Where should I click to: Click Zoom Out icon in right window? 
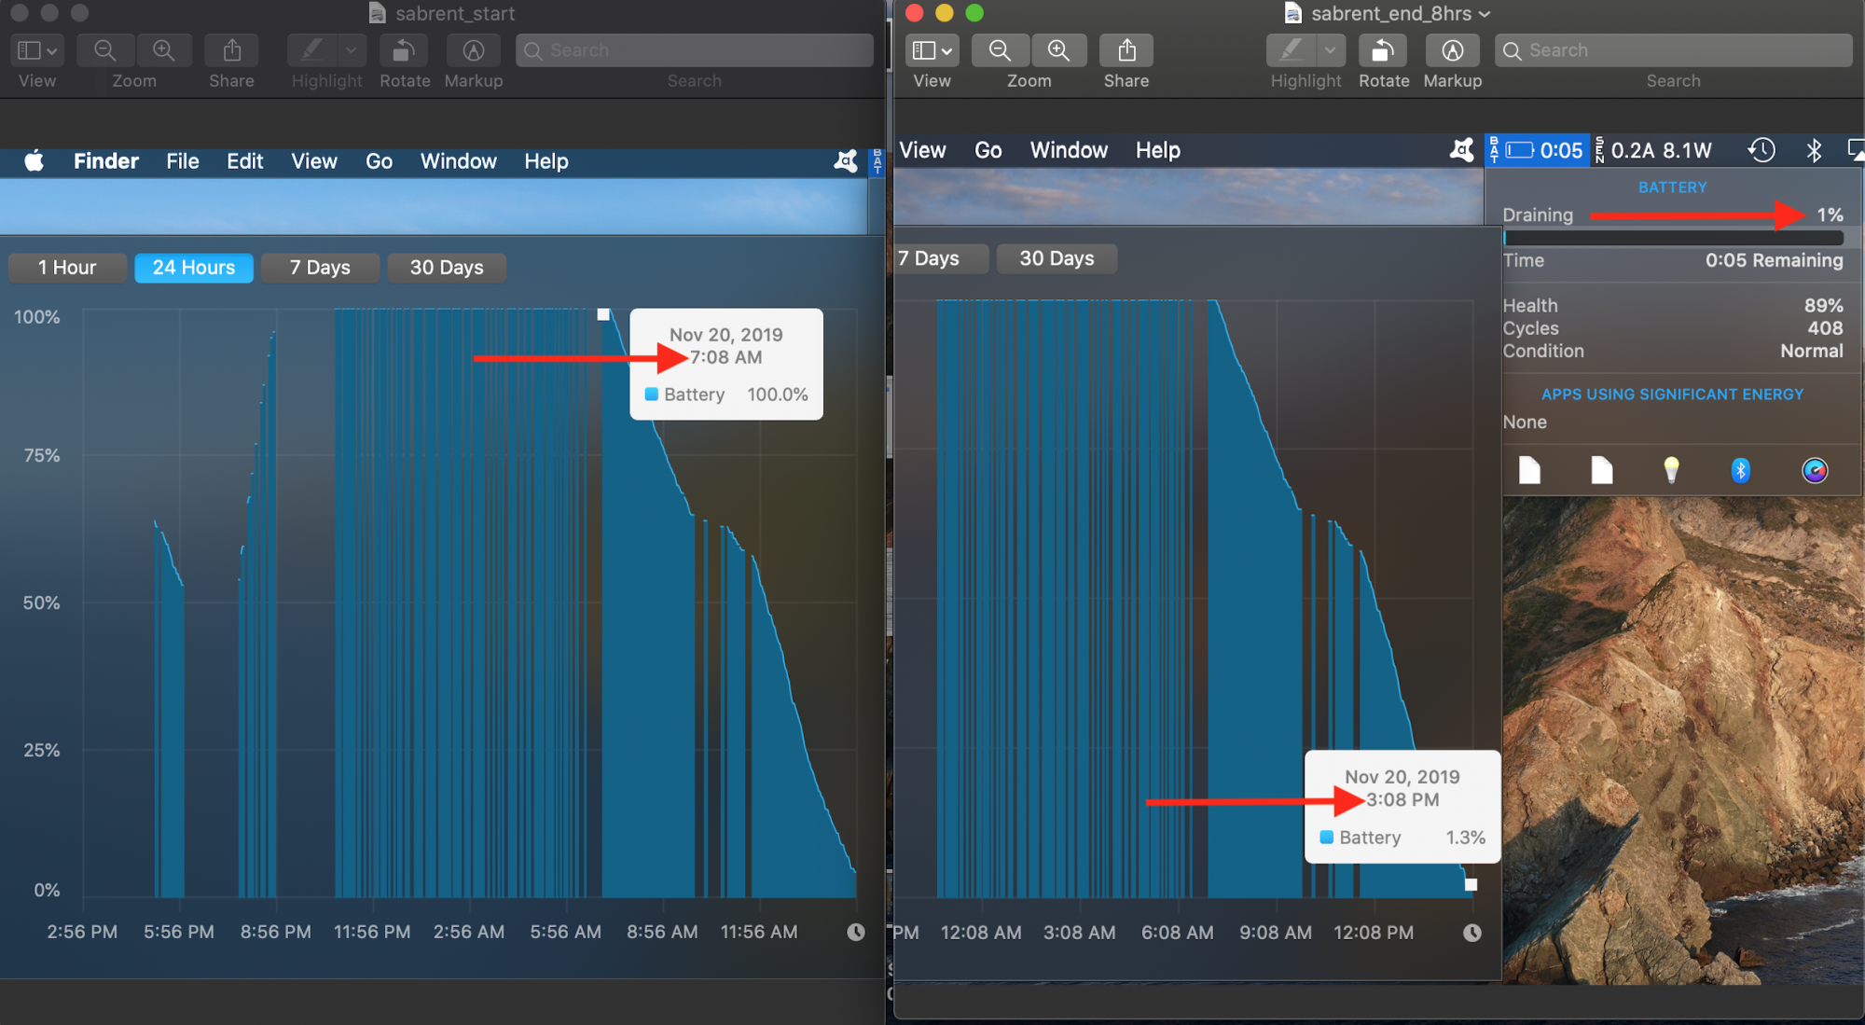click(1000, 50)
